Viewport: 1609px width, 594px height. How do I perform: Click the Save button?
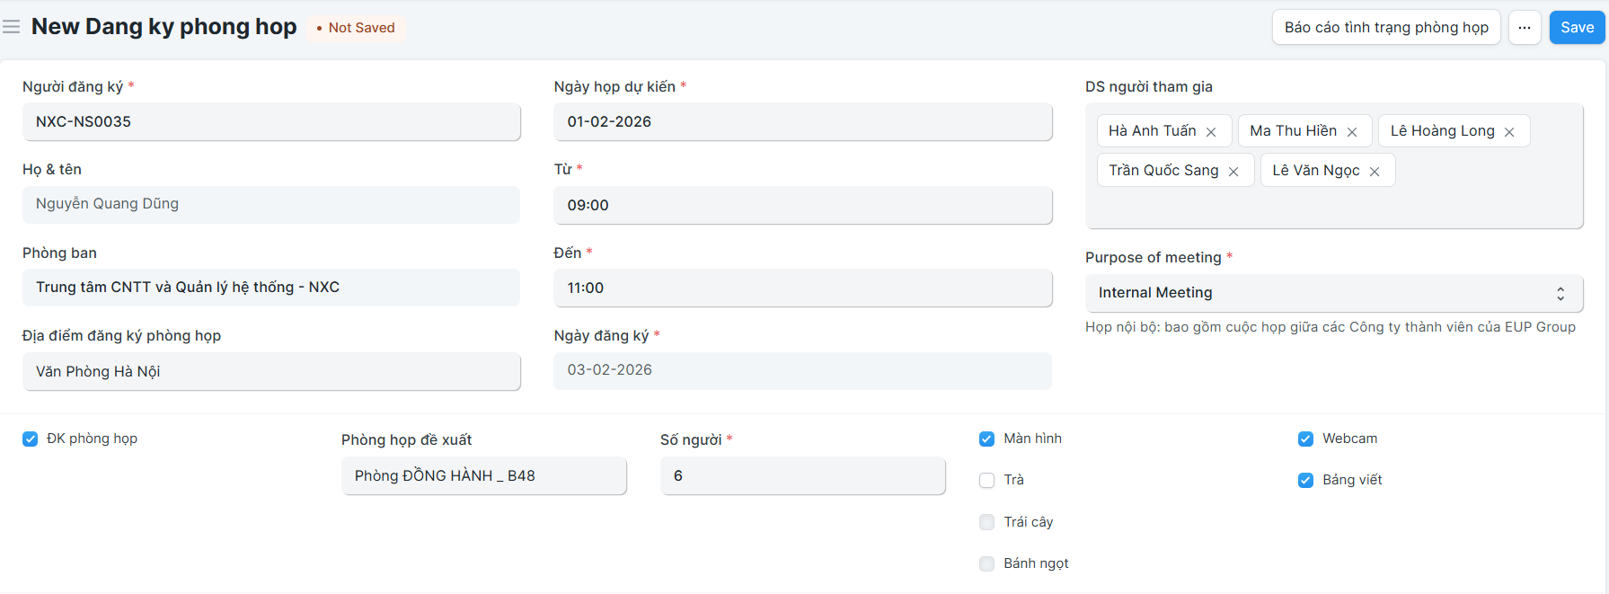click(1577, 28)
